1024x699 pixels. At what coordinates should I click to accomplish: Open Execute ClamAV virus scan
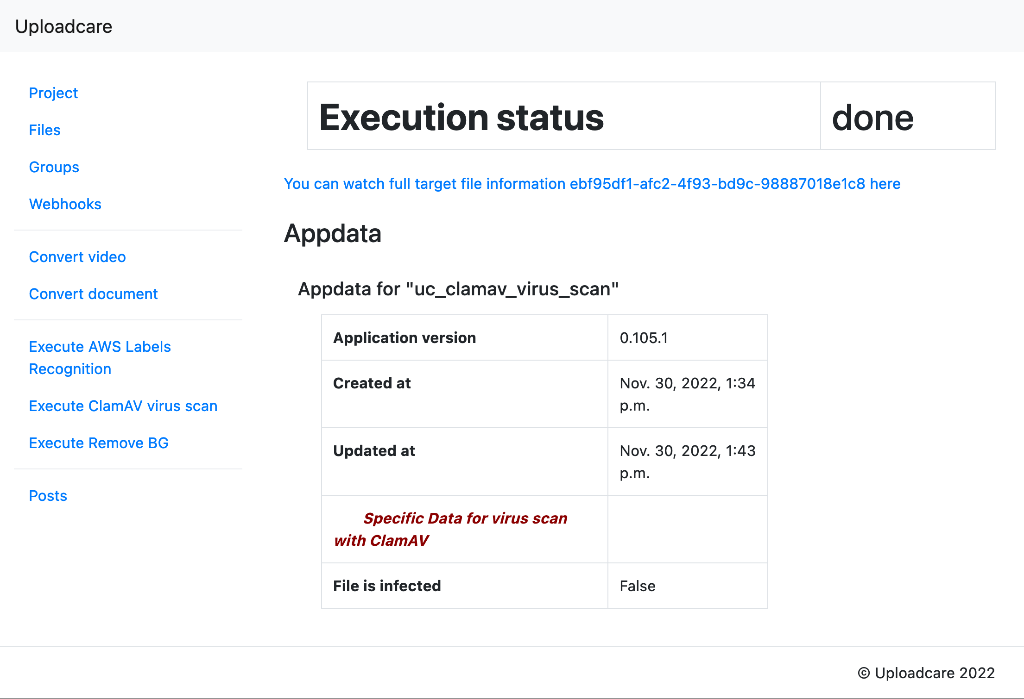(123, 406)
